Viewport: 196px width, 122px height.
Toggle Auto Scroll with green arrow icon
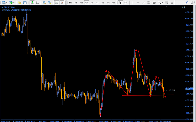[57, 2]
